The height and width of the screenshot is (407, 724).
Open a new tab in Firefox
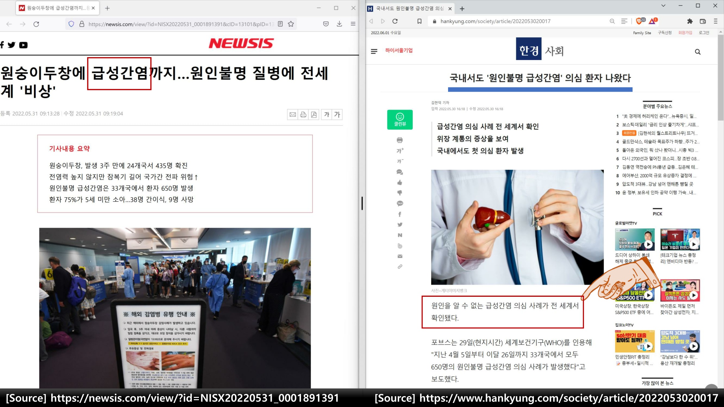click(x=107, y=8)
